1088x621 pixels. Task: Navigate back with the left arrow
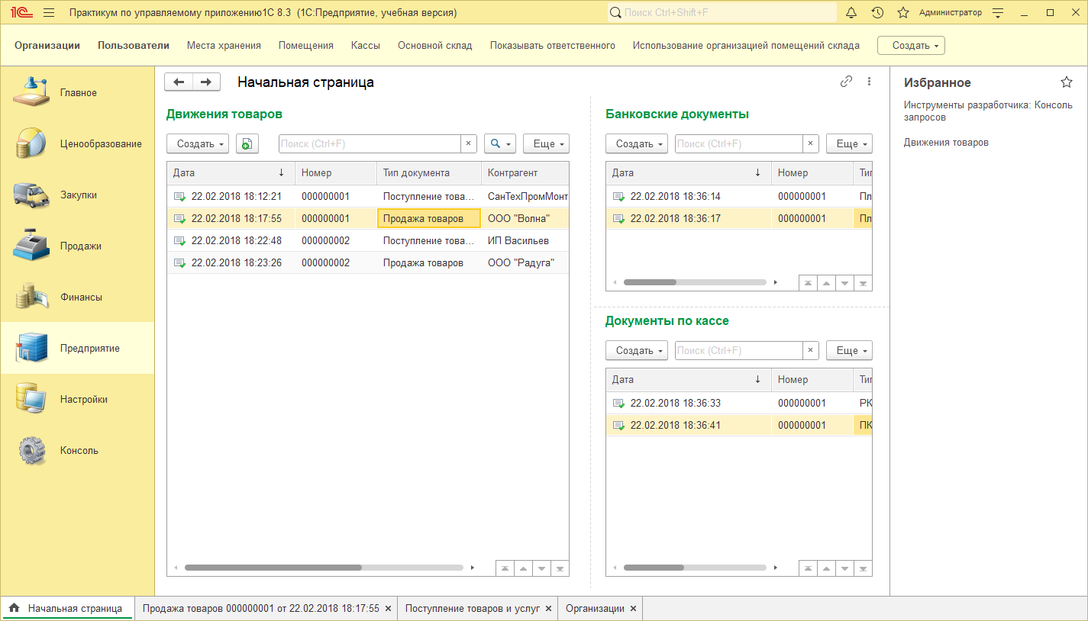(179, 82)
